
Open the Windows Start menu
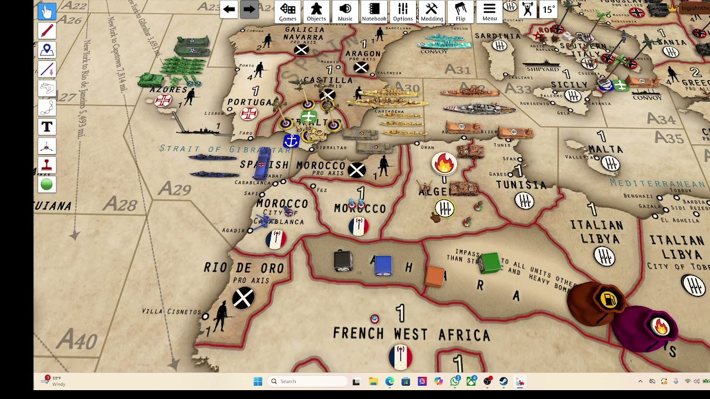pyautogui.click(x=258, y=381)
